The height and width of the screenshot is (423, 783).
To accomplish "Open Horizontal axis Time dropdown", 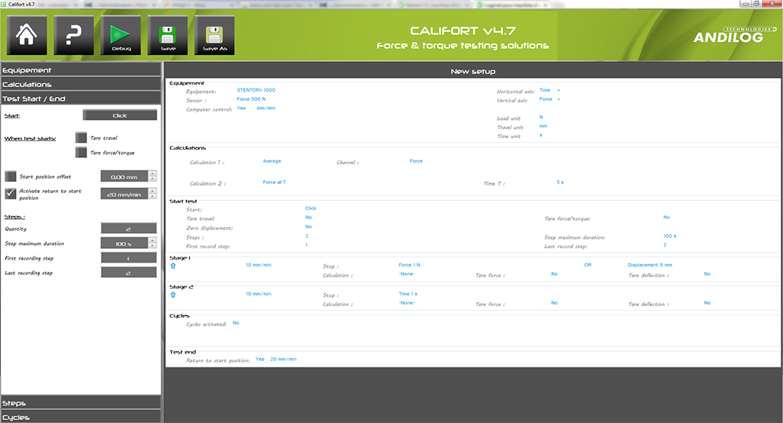I will pos(550,90).
